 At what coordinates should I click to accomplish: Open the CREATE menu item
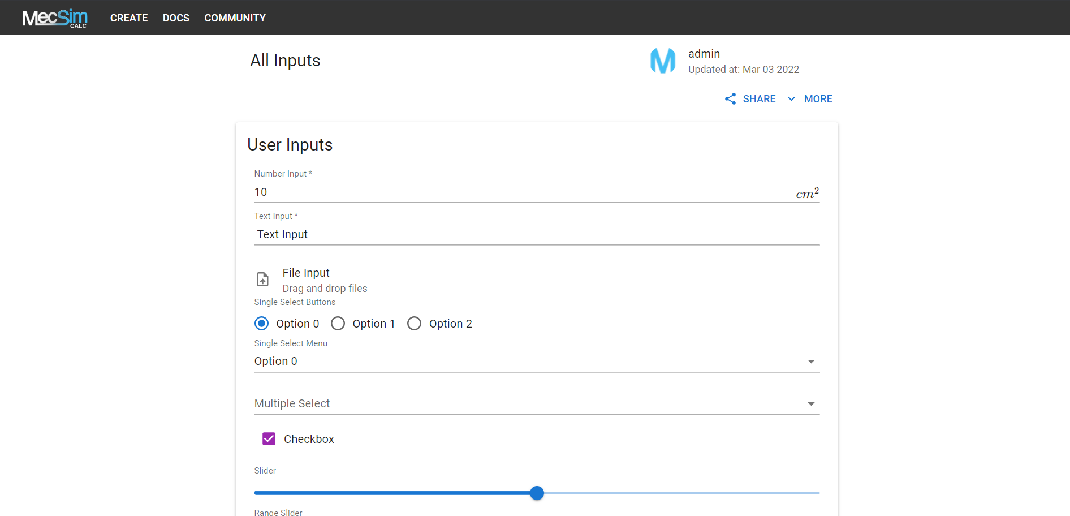pyautogui.click(x=129, y=18)
